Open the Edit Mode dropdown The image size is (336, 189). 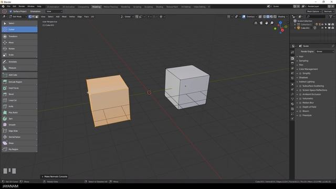point(18,17)
